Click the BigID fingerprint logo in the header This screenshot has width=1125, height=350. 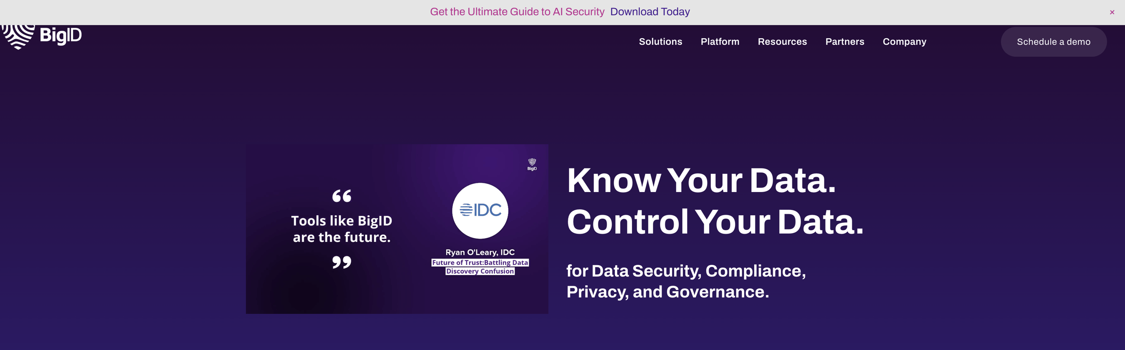pos(17,37)
